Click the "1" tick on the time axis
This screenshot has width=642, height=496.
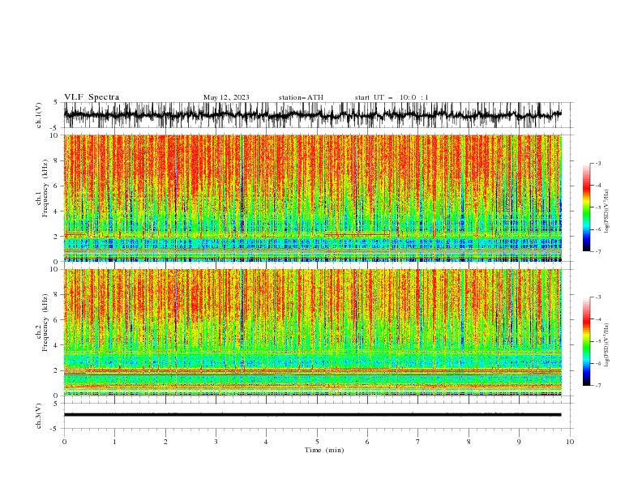point(114,442)
